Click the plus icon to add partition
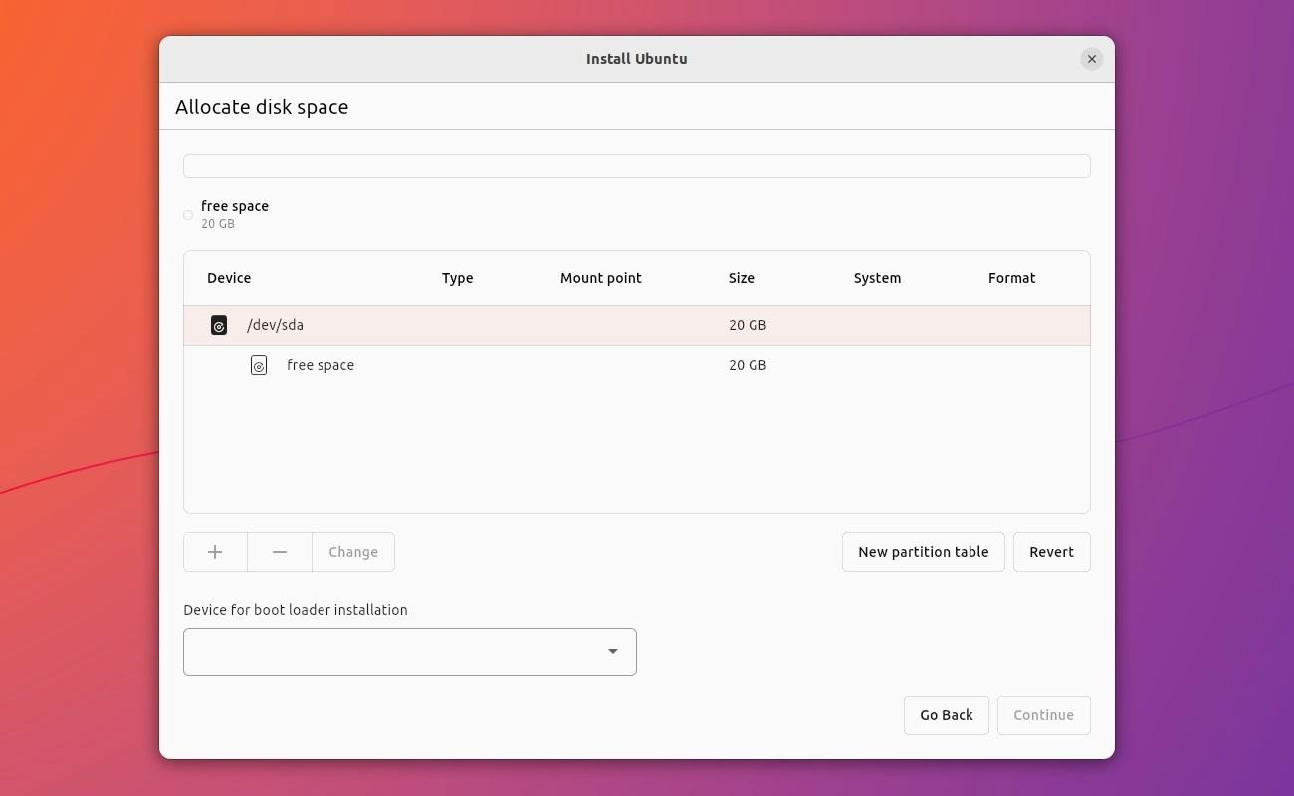 (x=215, y=552)
